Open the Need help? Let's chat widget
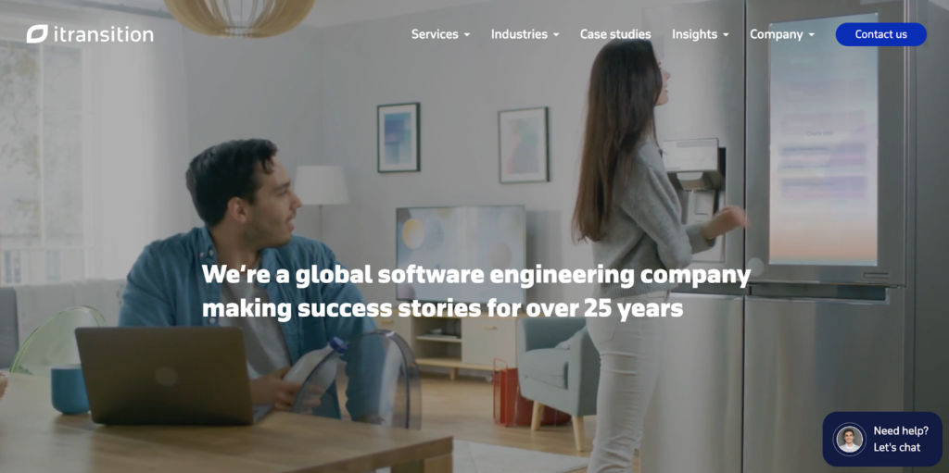 pos(882,439)
